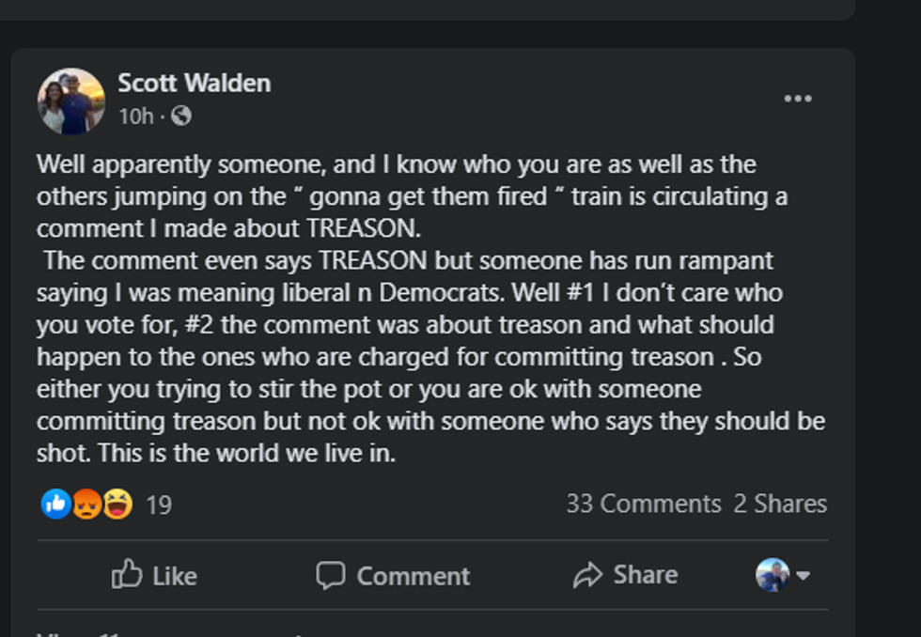
Task: Open the three-dot post options menu
Action: point(797,99)
